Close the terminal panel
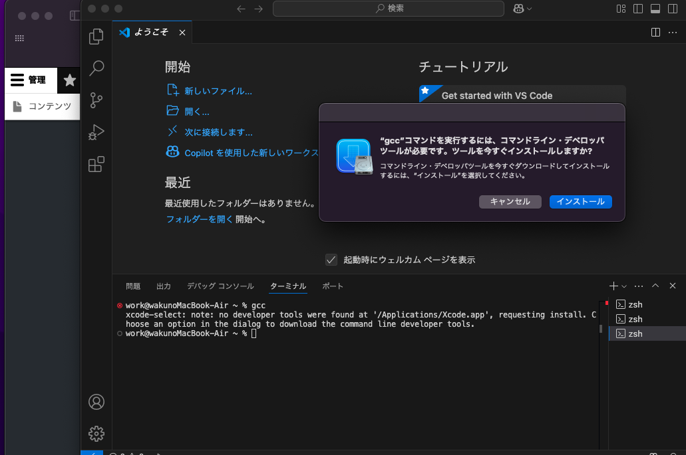 pyautogui.click(x=673, y=286)
